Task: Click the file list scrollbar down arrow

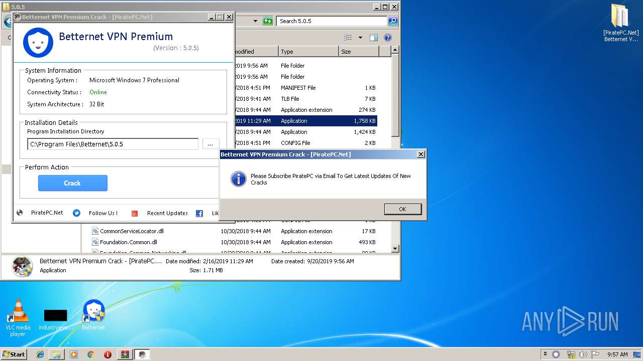Action: pyautogui.click(x=395, y=249)
